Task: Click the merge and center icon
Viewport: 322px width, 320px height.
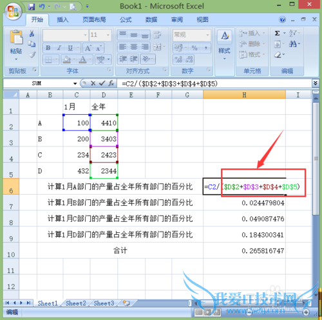Action: [x=157, y=46]
